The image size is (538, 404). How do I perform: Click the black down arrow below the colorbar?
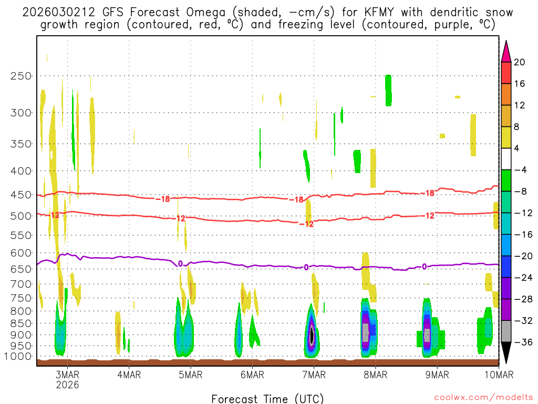[x=506, y=353]
